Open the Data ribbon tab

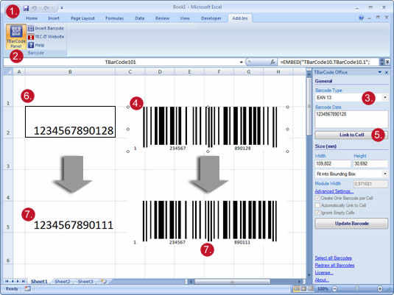[140, 18]
